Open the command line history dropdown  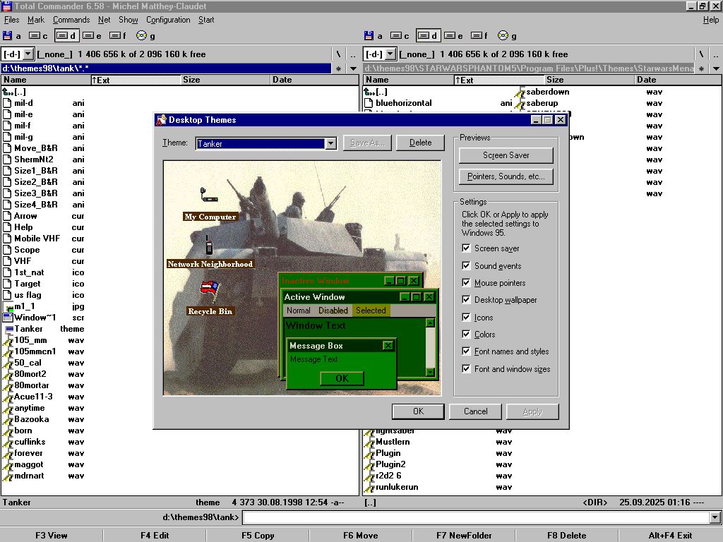coord(715,518)
